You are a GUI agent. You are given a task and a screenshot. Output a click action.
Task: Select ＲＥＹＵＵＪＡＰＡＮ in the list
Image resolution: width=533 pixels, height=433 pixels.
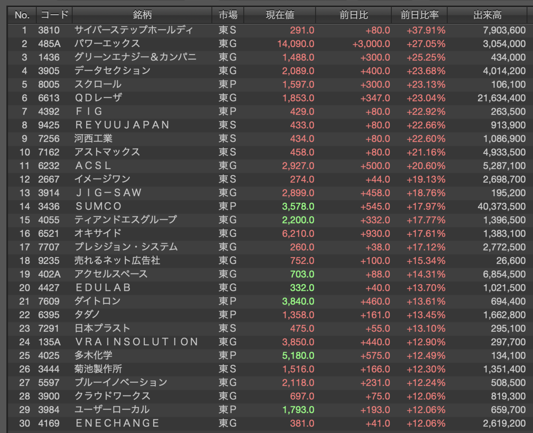point(122,125)
